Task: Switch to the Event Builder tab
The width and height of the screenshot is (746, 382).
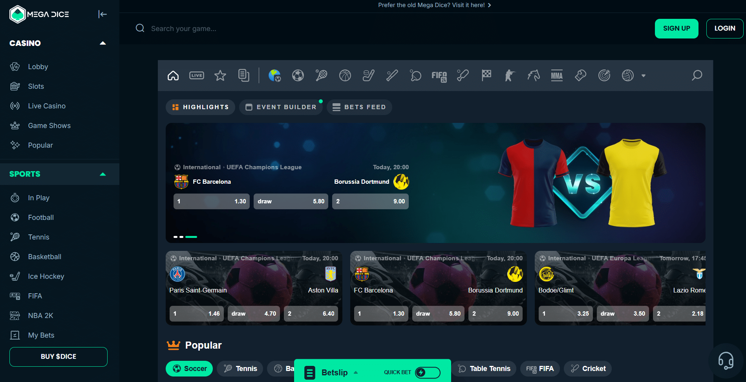Action: click(x=281, y=107)
